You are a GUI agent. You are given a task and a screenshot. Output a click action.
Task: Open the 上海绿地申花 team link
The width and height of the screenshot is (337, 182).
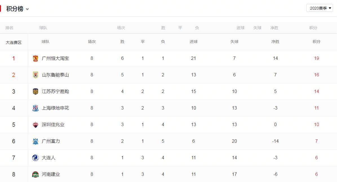55,108
